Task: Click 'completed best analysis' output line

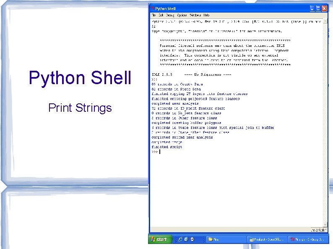Action: click(175, 103)
